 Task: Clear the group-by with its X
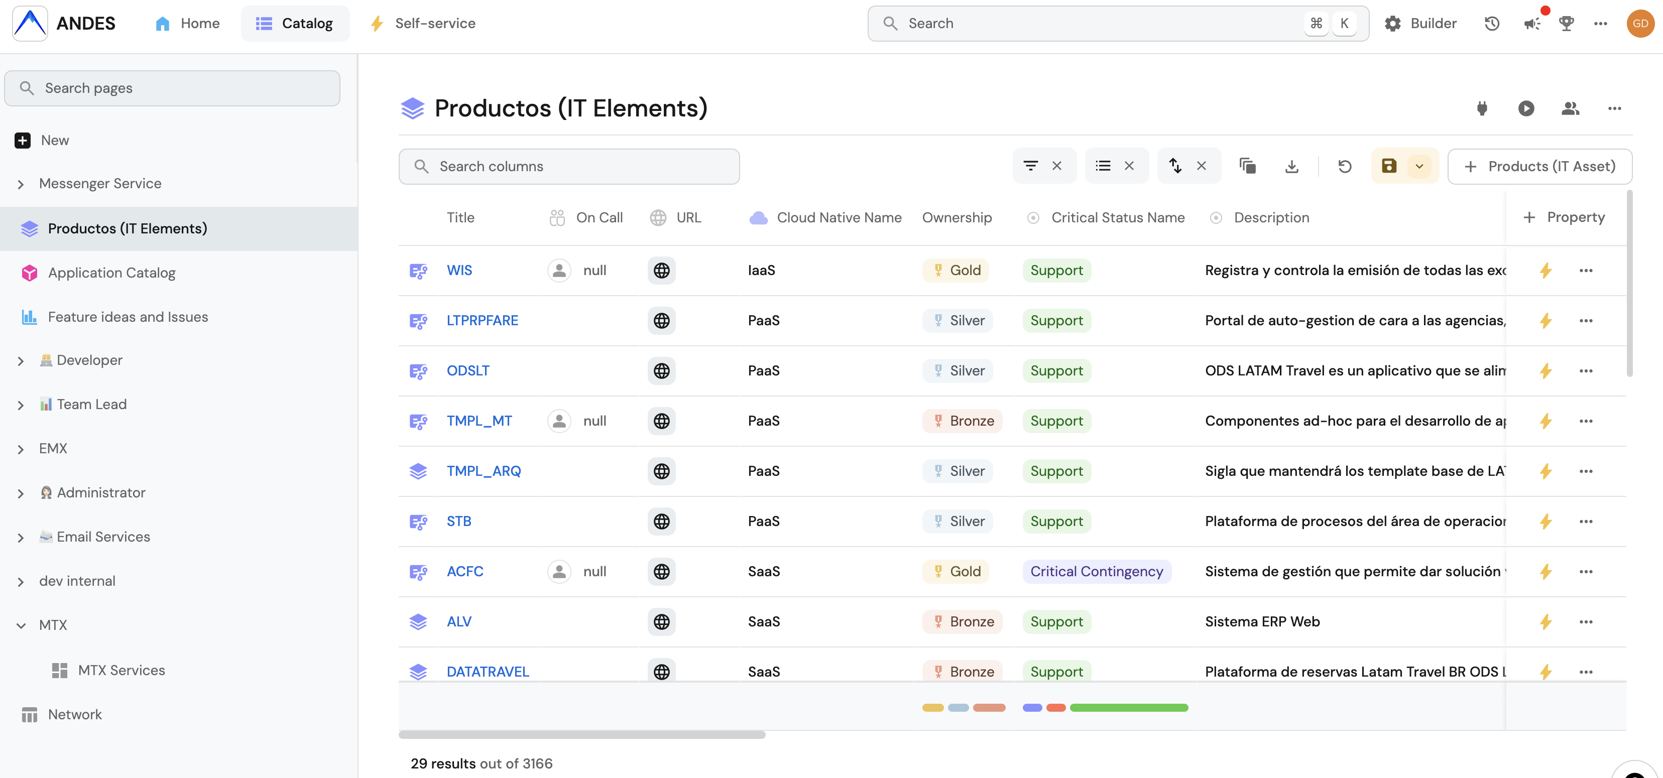pyautogui.click(x=1129, y=167)
